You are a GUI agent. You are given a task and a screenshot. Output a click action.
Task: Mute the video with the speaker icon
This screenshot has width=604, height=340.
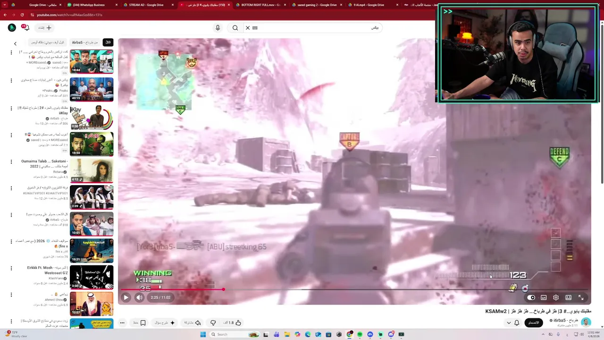(139, 297)
